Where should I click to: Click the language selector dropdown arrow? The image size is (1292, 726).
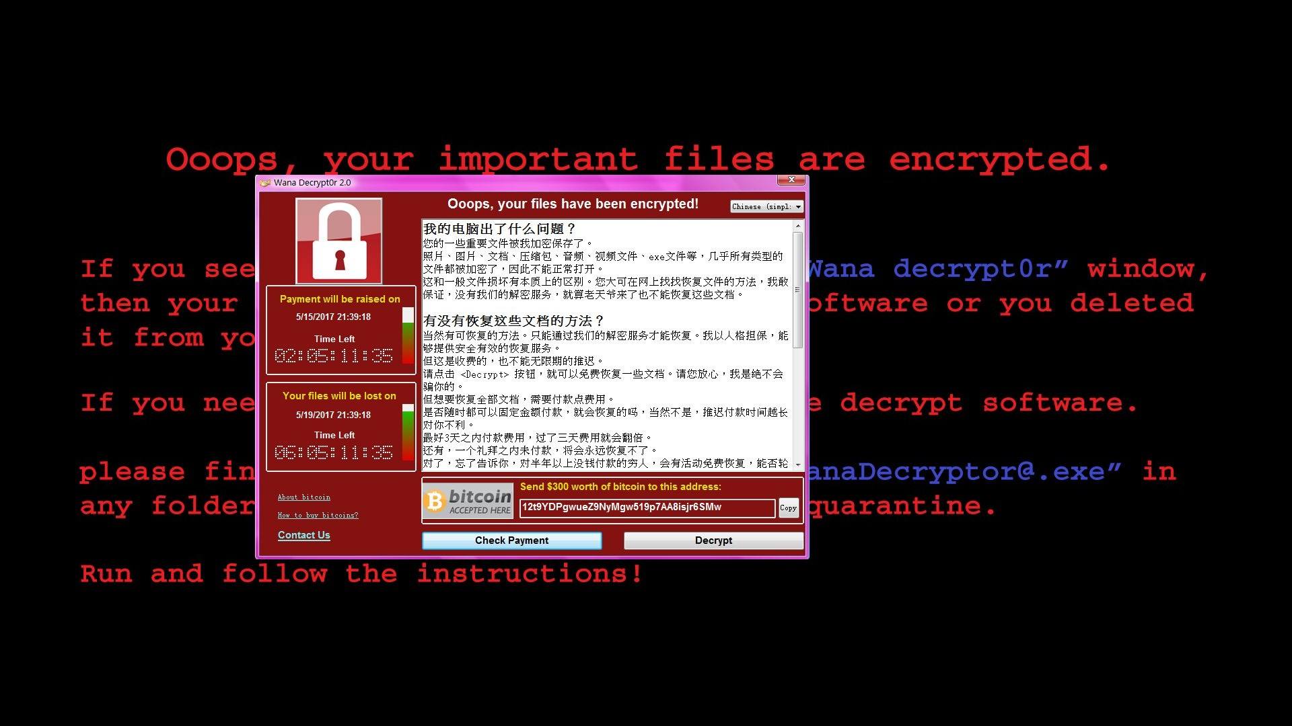pos(795,208)
